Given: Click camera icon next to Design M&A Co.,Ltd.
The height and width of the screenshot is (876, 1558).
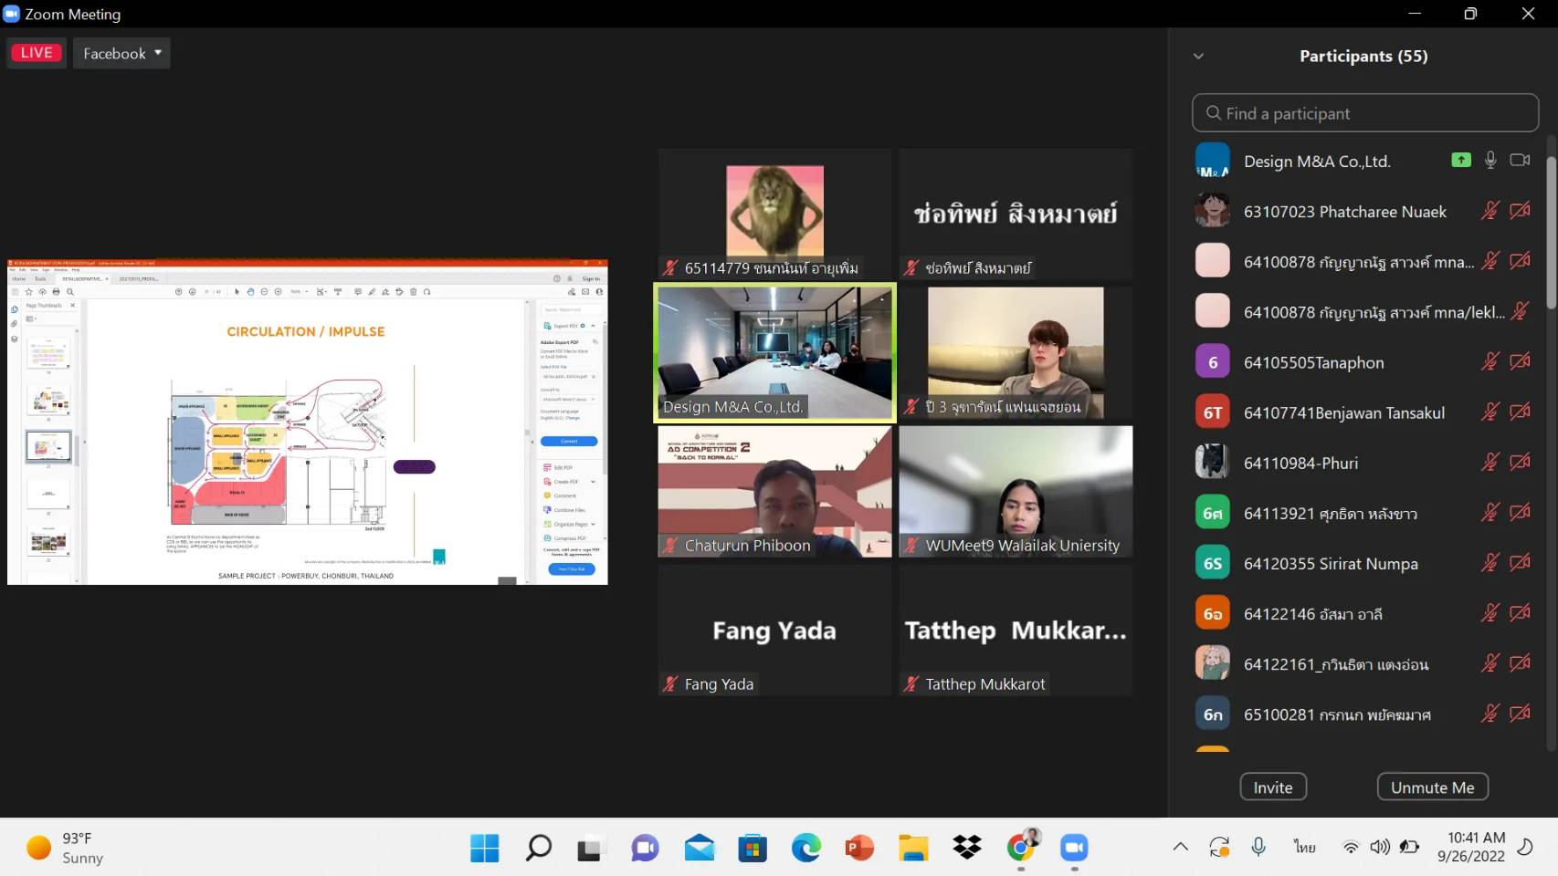Looking at the screenshot, I should point(1520,161).
